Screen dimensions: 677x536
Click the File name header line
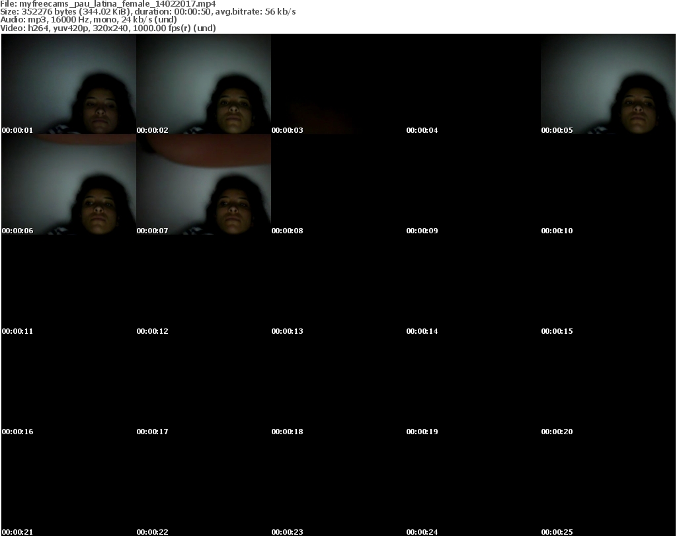108,4
